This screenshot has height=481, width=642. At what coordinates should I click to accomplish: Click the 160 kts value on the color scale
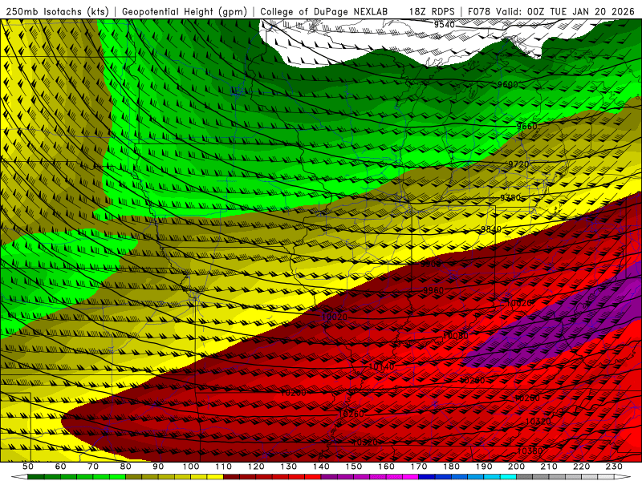tap(386, 467)
